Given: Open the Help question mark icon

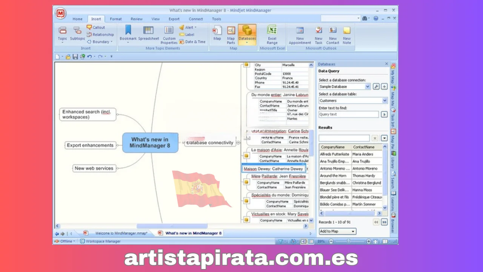Looking at the screenshot, I should pyautogui.click(x=376, y=19).
